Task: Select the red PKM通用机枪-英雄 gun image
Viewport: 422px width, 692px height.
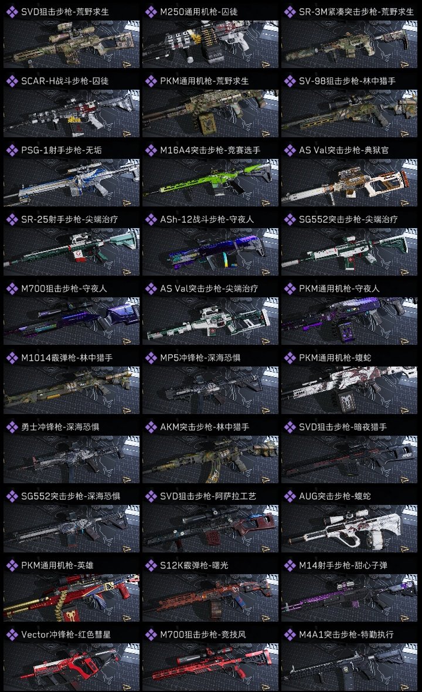Action: (x=72, y=598)
